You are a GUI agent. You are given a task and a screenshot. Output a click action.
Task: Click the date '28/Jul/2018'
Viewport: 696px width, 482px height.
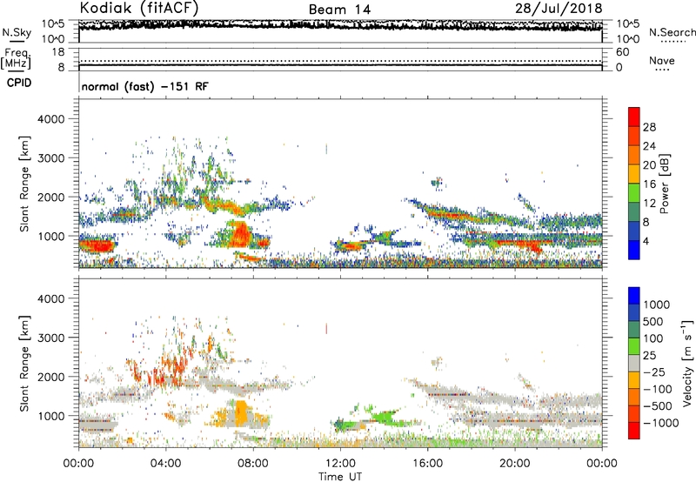point(559,8)
